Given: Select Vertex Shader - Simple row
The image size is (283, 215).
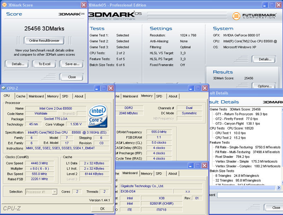Looking at the screenshot, I should click(246, 161).
